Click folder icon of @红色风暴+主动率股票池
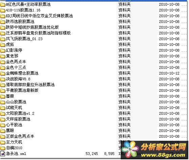The width and height of the screenshot is (189, 160). (2, 5)
